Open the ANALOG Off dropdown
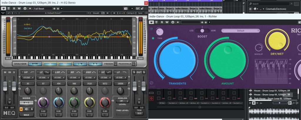Screen dimensions: 301x120 pos(122,101)
